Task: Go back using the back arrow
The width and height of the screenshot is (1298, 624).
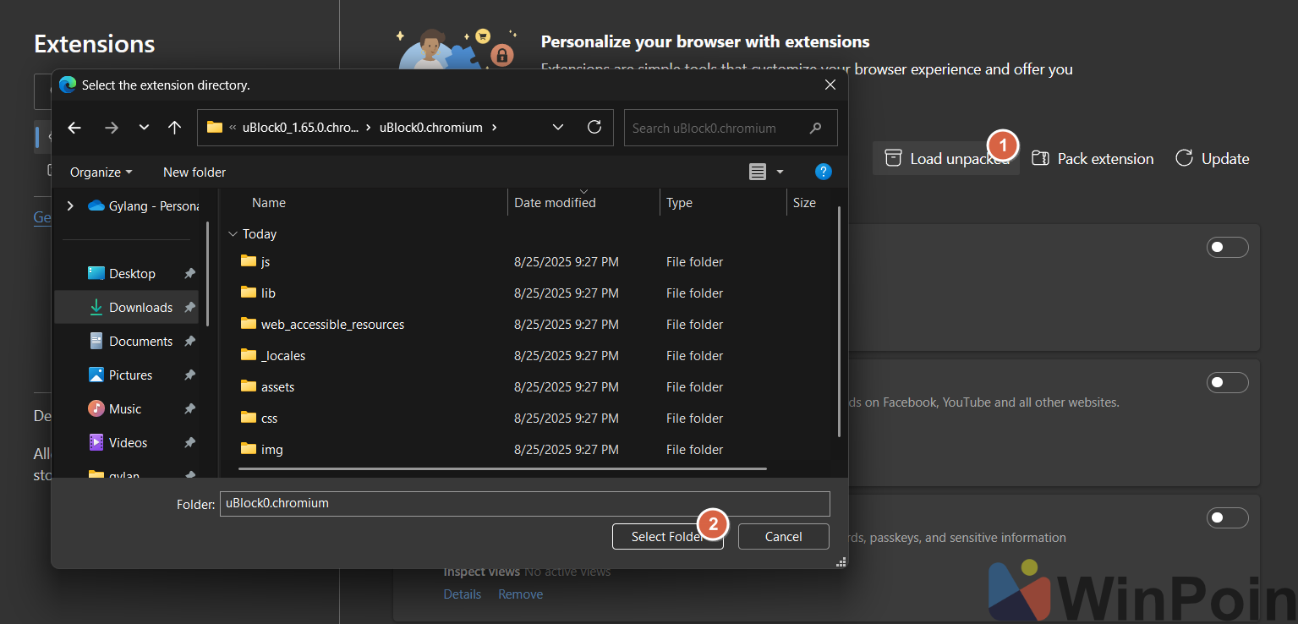Action: [x=74, y=128]
